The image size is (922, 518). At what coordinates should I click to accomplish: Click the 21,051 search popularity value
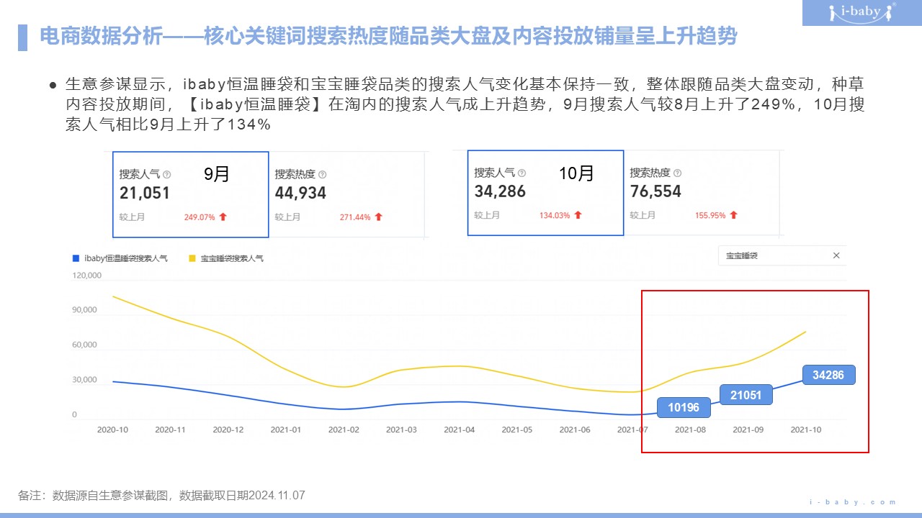[x=145, y=193]
